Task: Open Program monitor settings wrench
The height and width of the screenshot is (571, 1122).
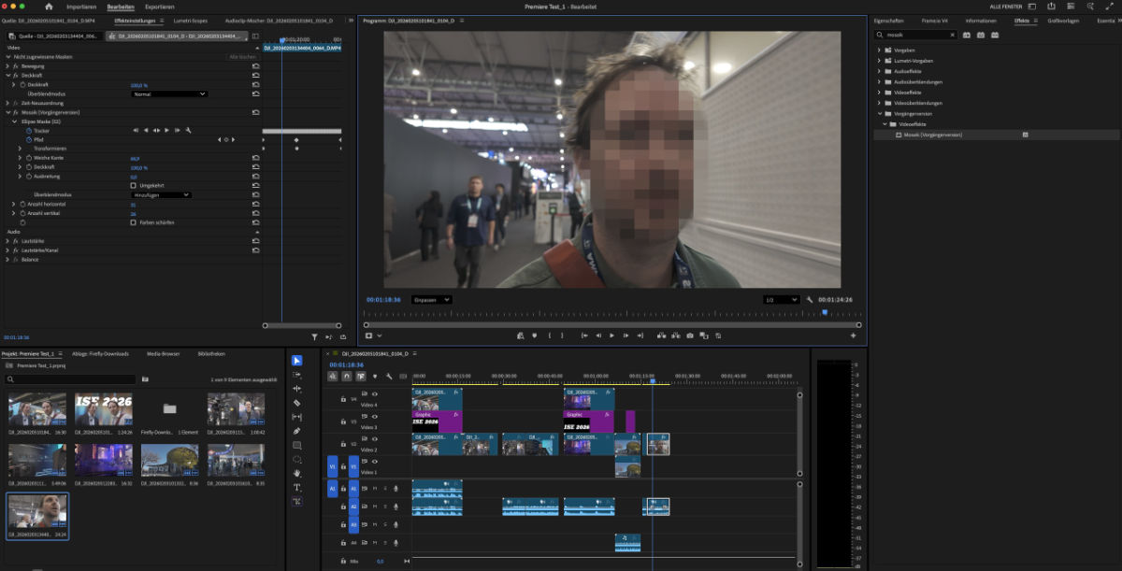Action: pos(810,300)
